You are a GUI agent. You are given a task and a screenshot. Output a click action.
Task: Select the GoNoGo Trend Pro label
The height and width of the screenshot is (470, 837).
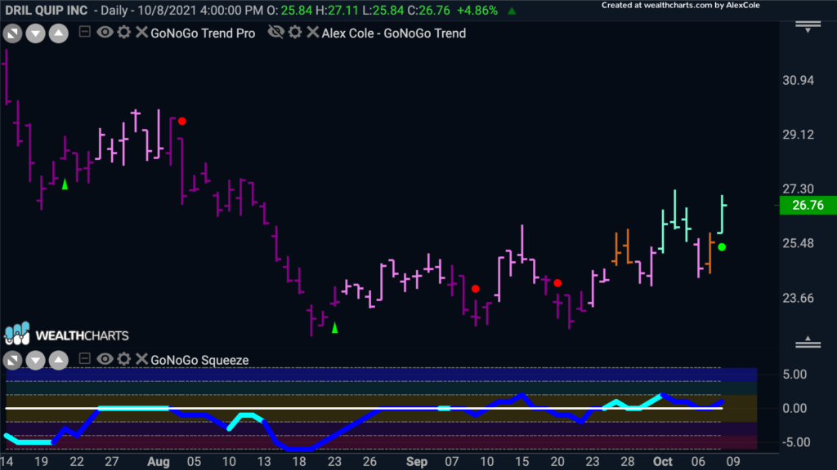(203, 33)
